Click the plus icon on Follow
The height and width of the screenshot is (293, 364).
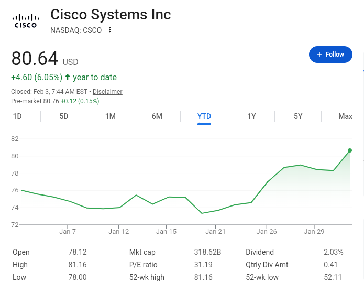point(319,55)
